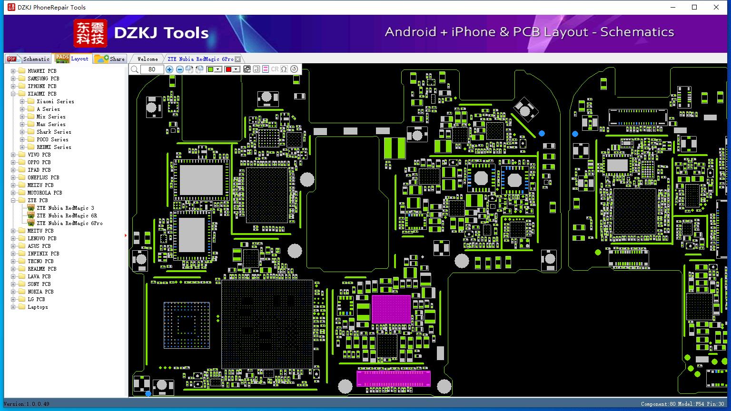Click the 'Version:1.0.0.49' status text
This screenshot has width=731, height=411.
tap(26, 404)
